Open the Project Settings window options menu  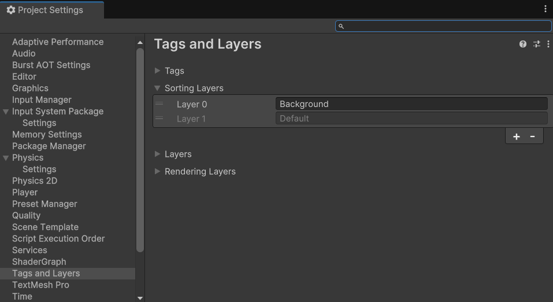tap(545, 9)
